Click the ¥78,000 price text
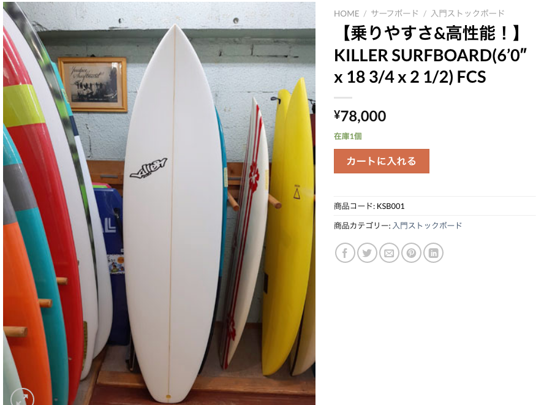The width and height of the screenshot is (544, 405). tap(360, 116)
